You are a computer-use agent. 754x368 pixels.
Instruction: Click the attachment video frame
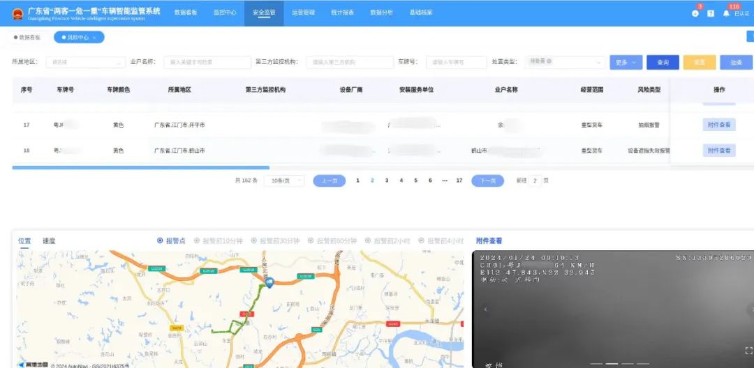click(613, 309)
